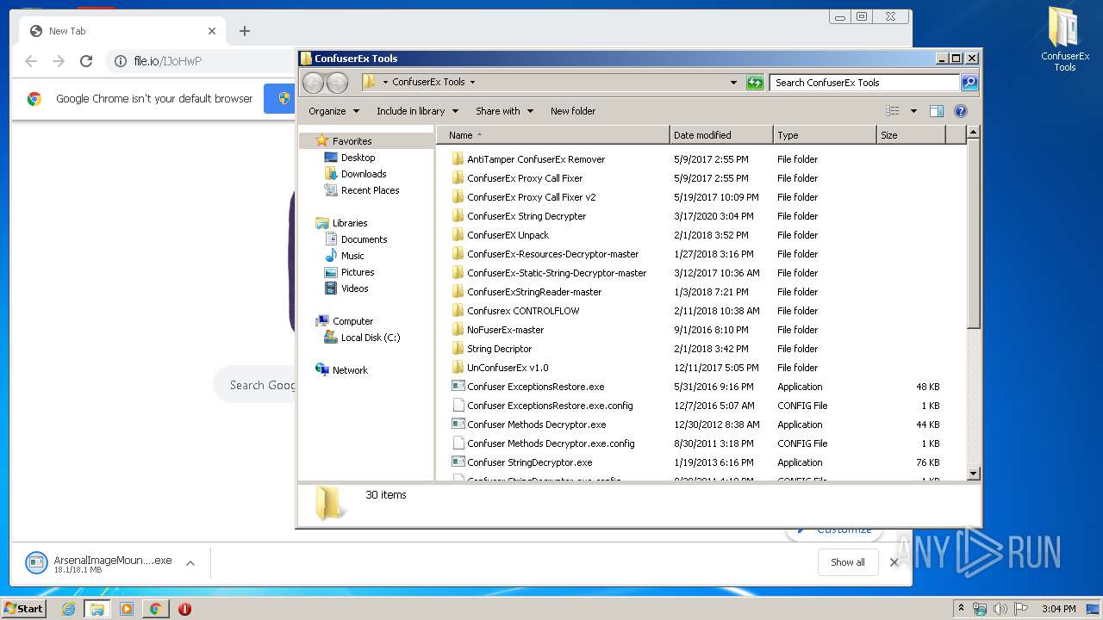Open download options arrow for ArsenalImageMounter
This screenshot has height=620, width=1103.
pos(190,563)
